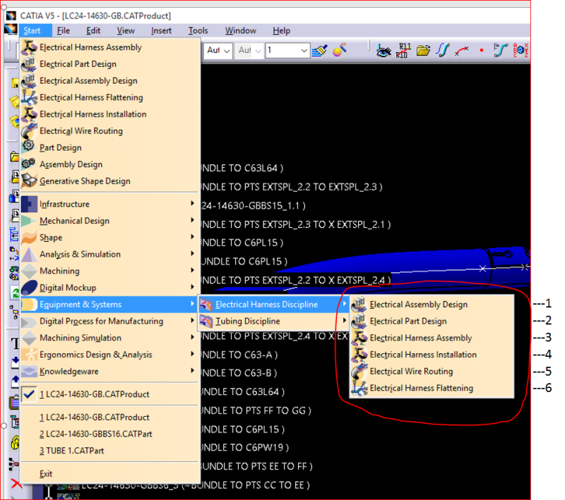Open recent document 3 TUBE 1.CATPart
This screenshot has width=565, height=500.
(110, 451)
